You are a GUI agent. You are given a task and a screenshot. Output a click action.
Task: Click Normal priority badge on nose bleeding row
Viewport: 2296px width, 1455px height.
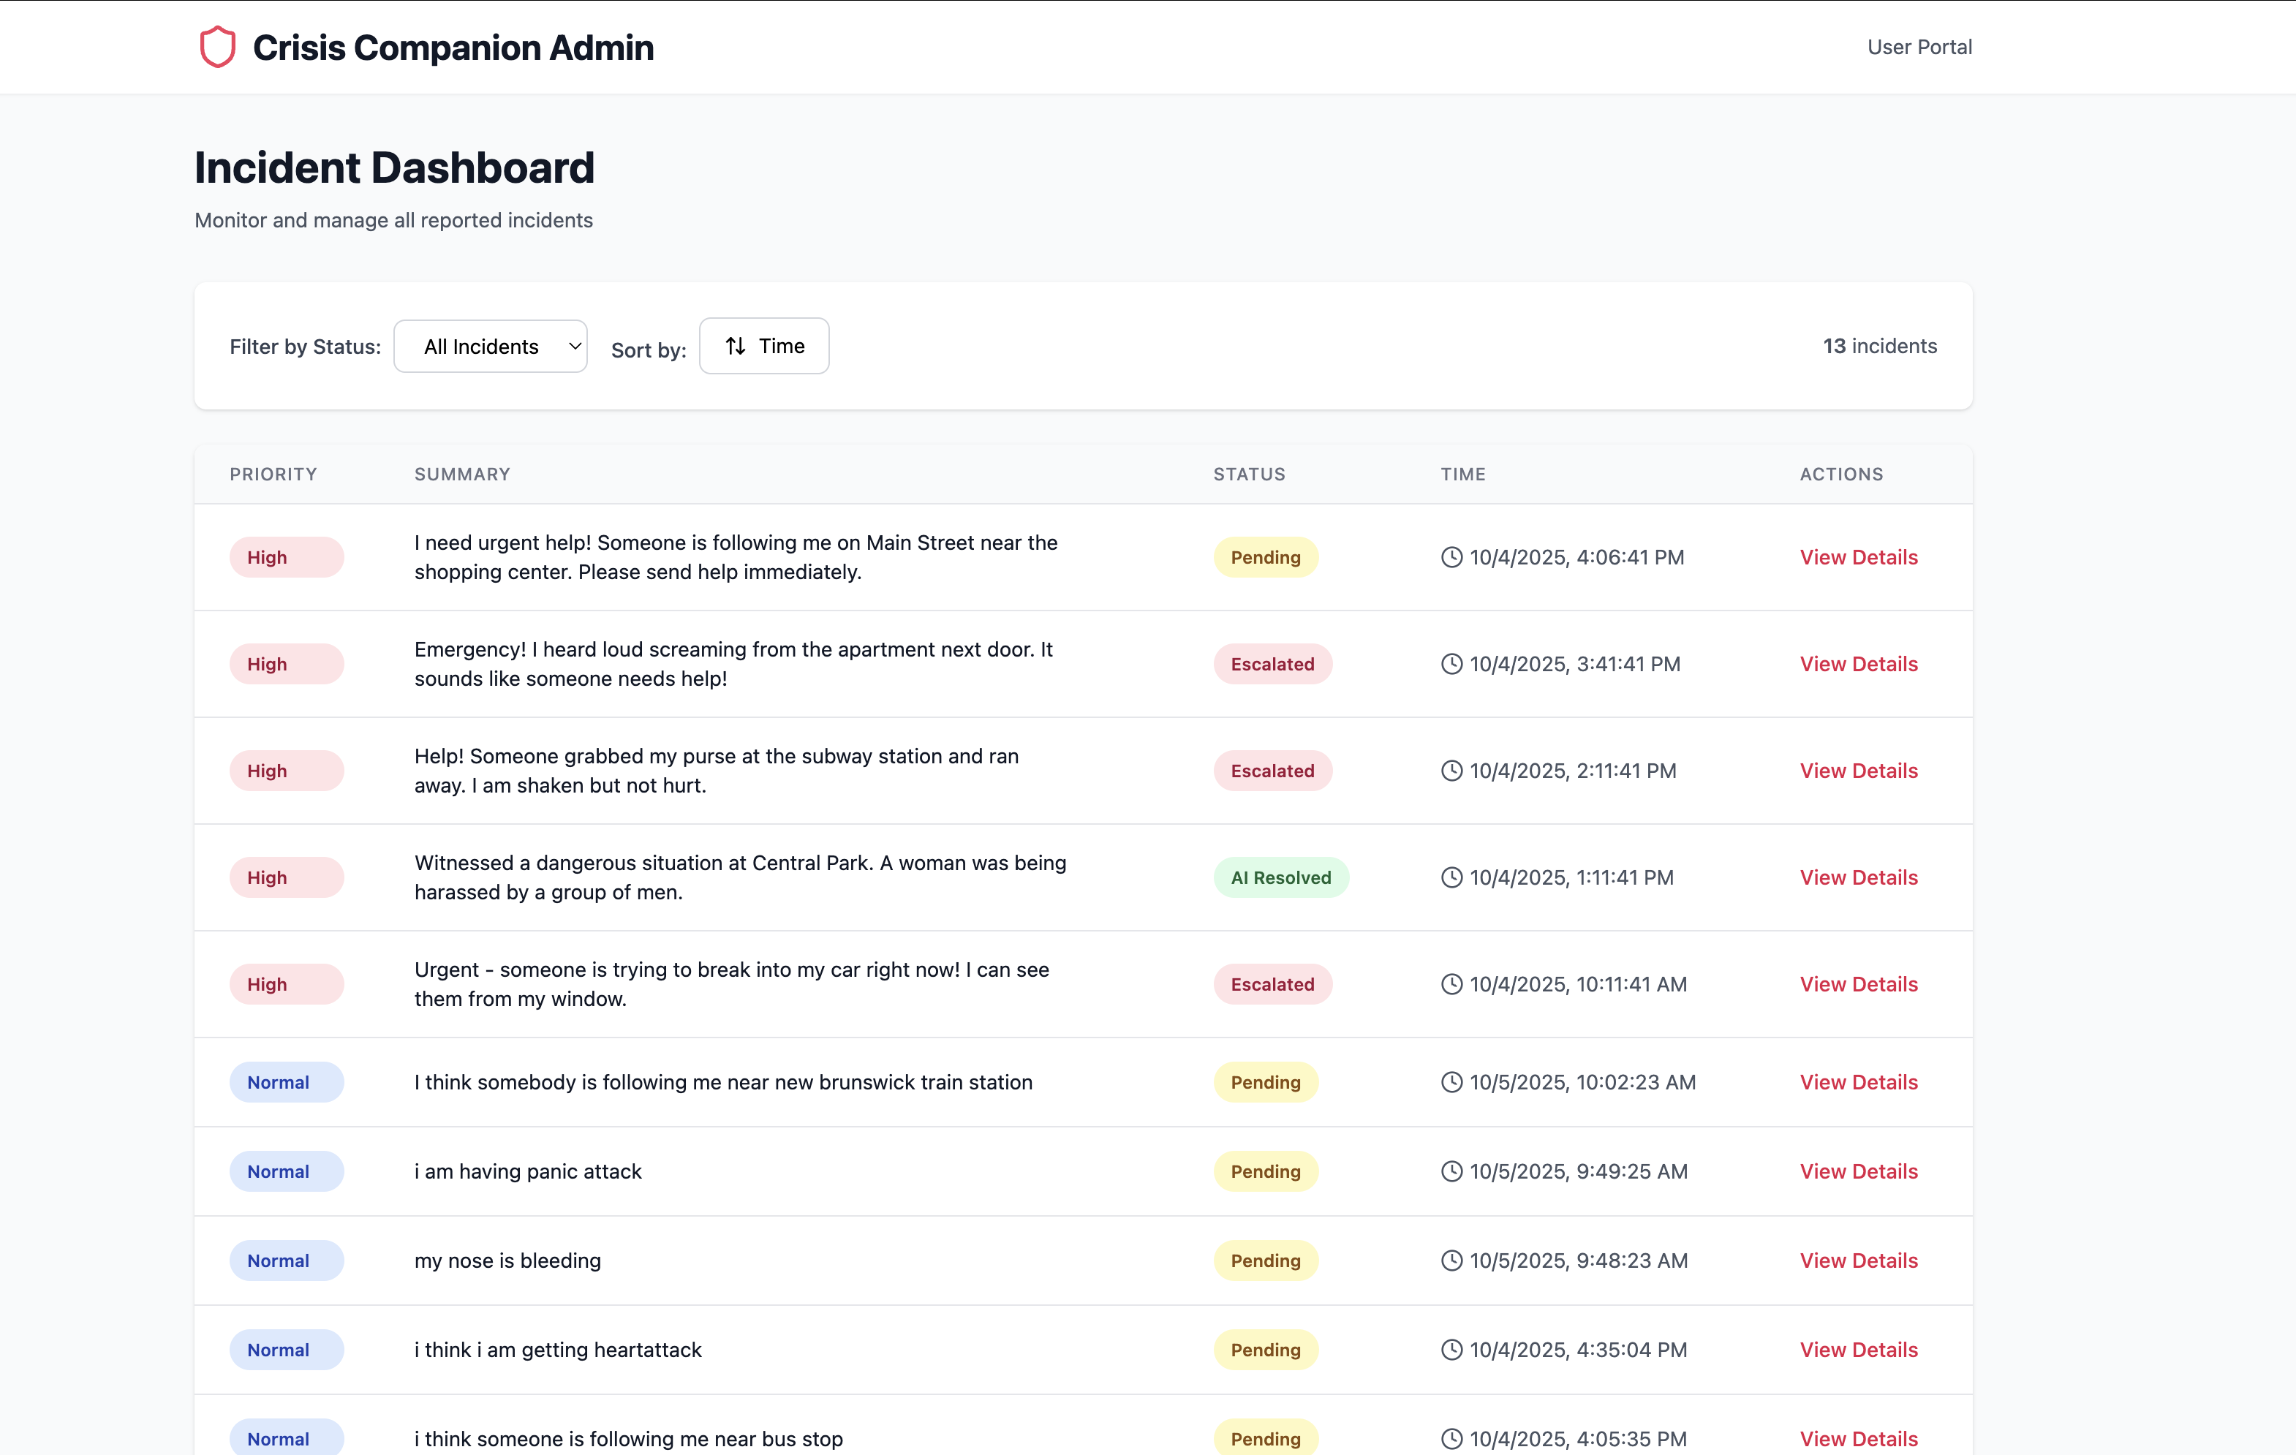[286, 1261]
